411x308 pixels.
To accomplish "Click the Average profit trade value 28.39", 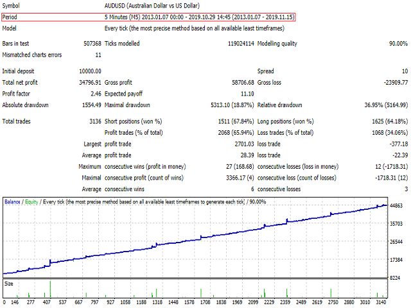I will (247, 155).
